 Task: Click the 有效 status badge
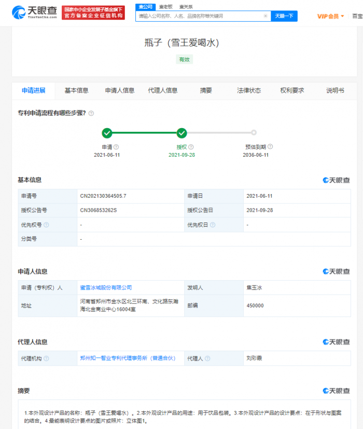[x=185, y=59]
